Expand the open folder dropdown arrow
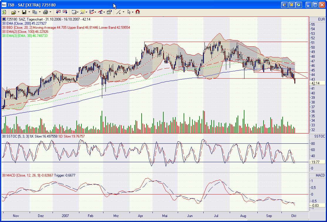This screenshot has width=327, height=222. [x=19, y=12]
